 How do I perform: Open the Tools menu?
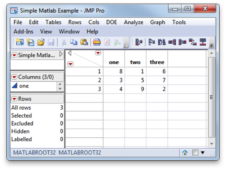click(x=179, y=22)
